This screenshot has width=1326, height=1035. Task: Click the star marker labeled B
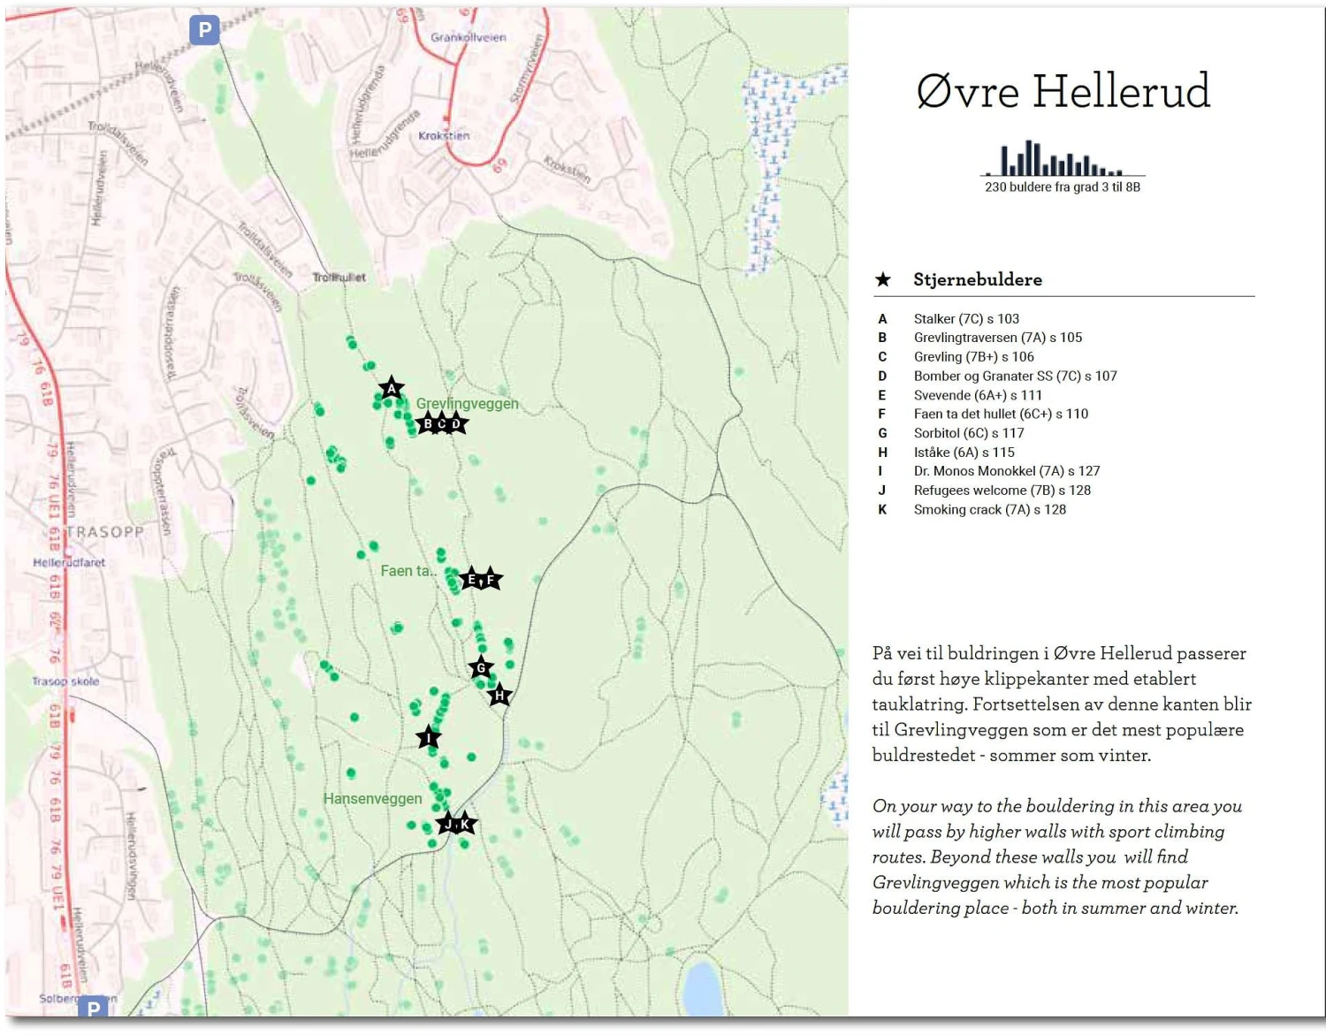(427, 424)
